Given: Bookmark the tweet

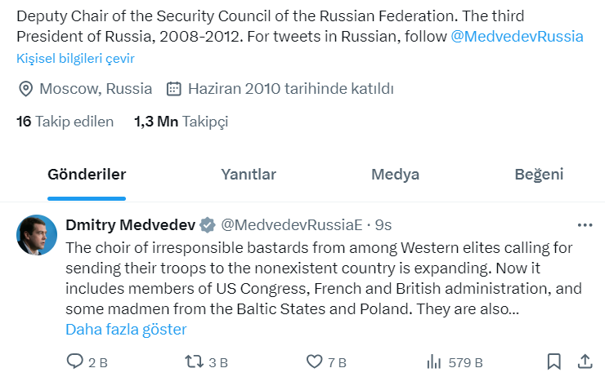Looking at the screenshot, I should [553, 361].
